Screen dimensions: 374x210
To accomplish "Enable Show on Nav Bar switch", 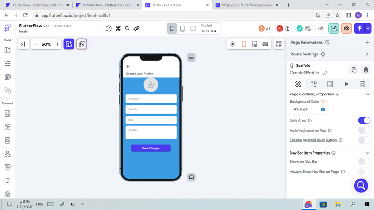I will pos(364,162).
